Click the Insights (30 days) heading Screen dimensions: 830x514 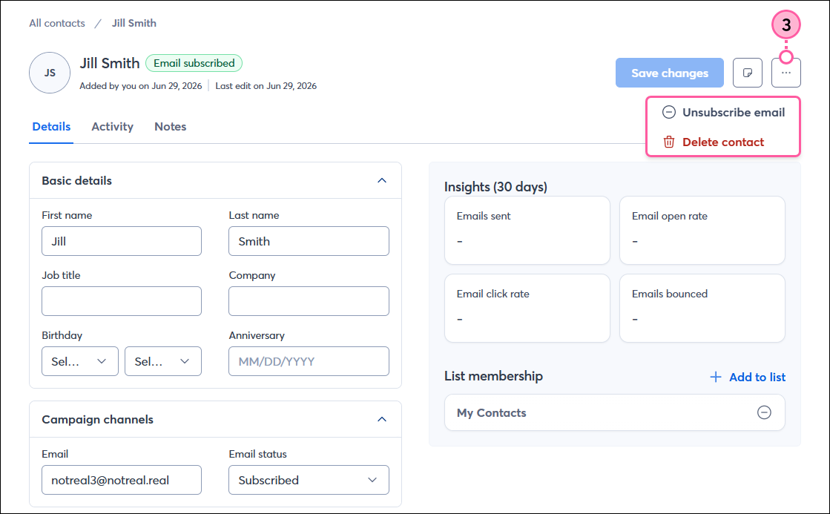[495, 187]
